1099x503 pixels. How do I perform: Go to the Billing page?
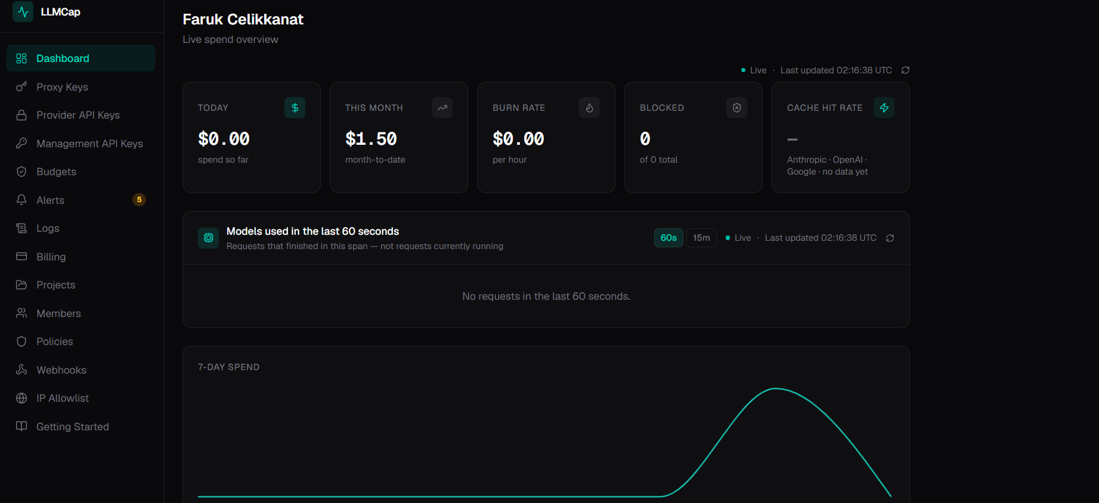pos(81,257)
